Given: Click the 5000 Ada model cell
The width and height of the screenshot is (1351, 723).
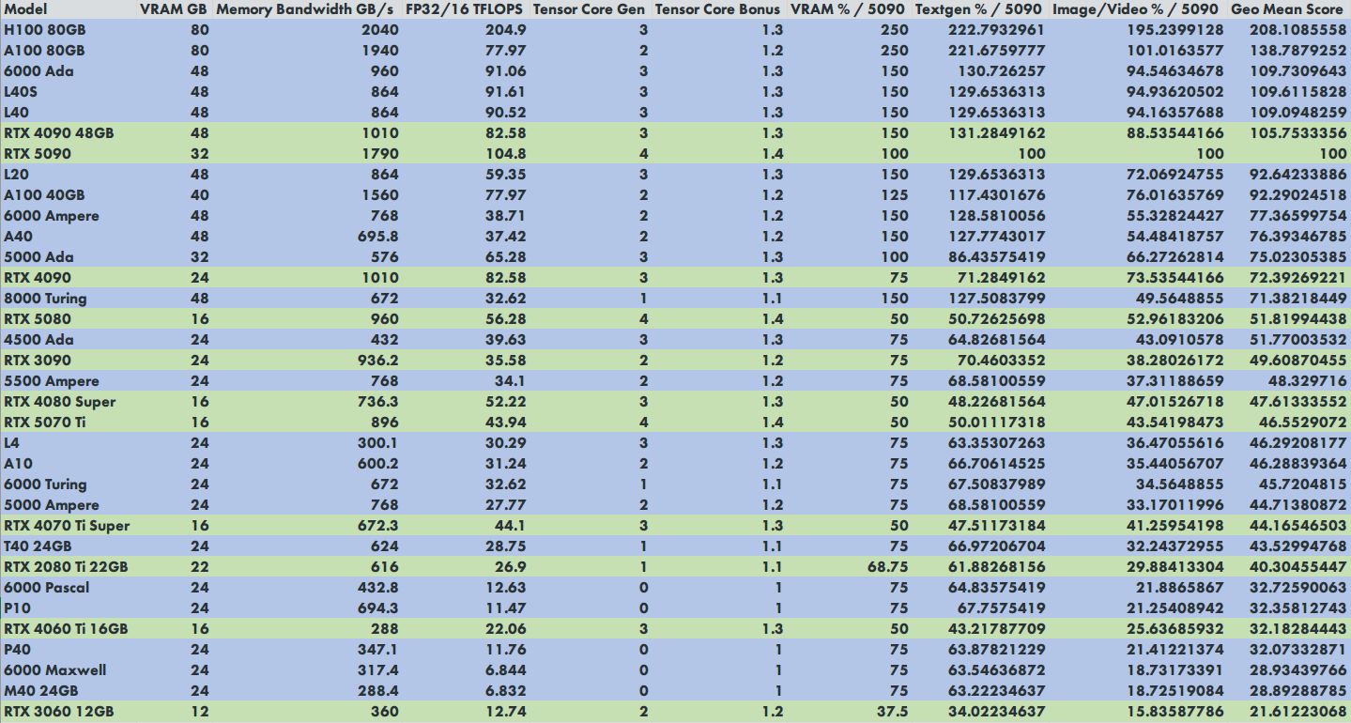Looking at the screenshot, I should click(x=38, y=257).
